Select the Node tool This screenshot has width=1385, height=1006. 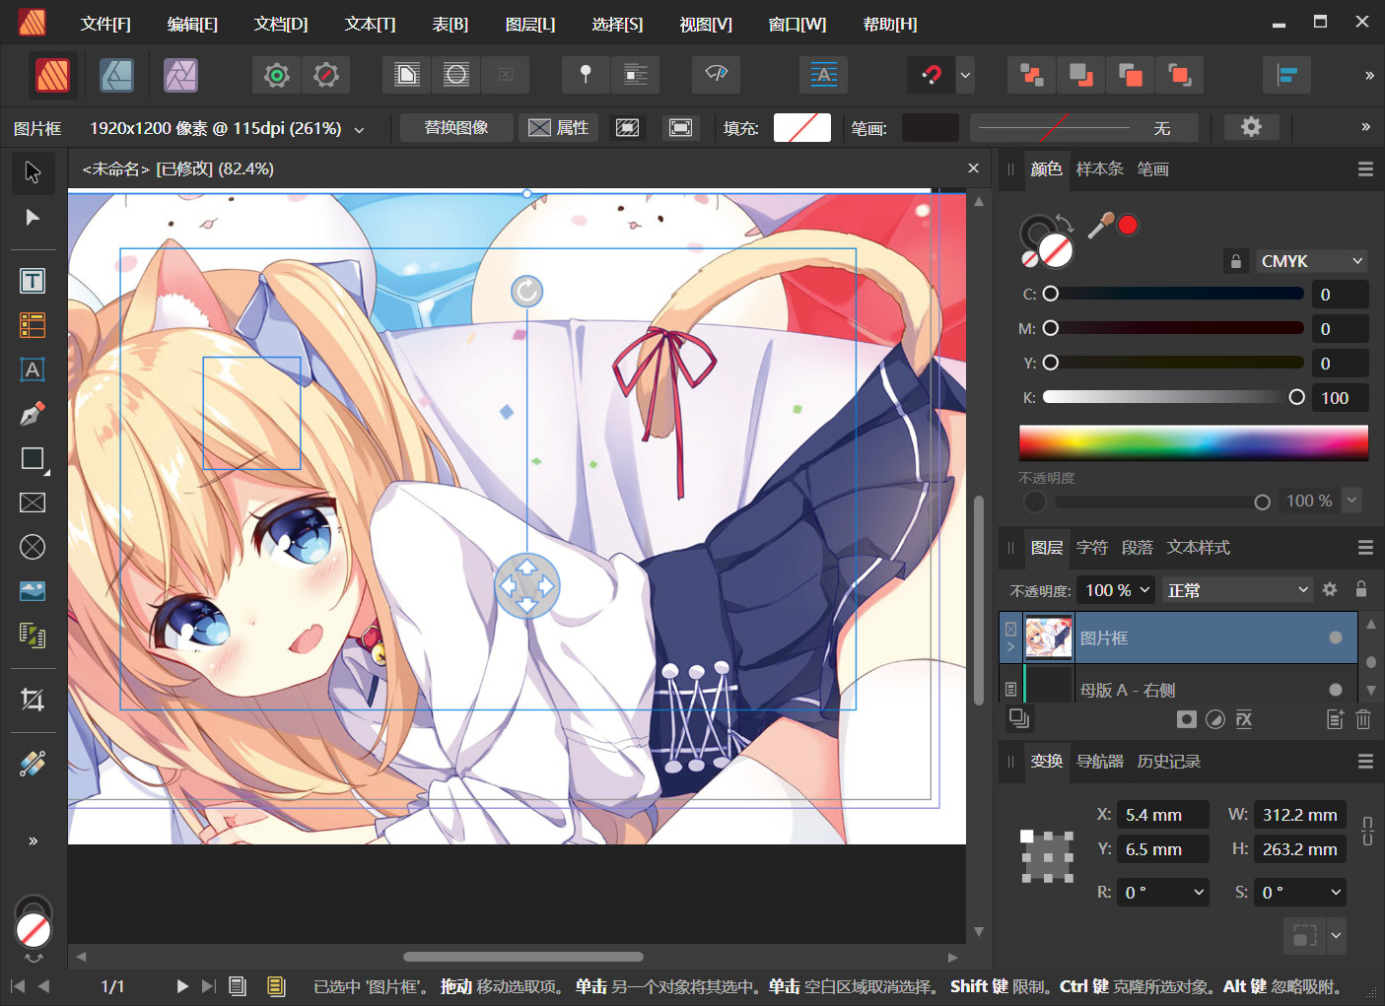tap(33, 217)
